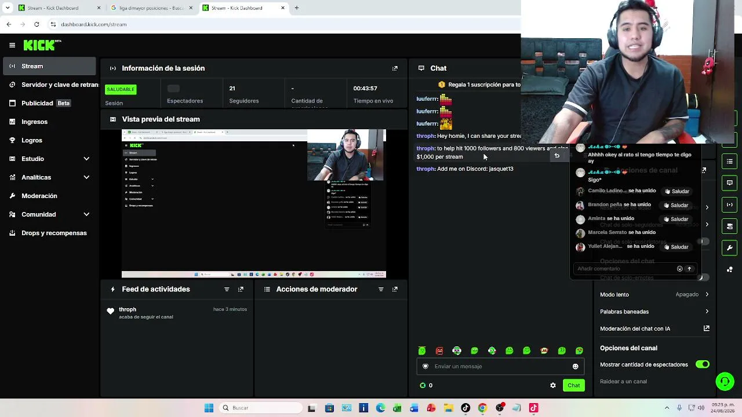Viewport: 742px width, 417px height.
Task: Click Raidear a un canal
Action: 623,382
